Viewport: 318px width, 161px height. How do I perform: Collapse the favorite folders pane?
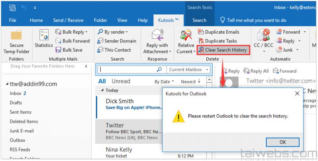pyautogui.click(x=86, y=66)
